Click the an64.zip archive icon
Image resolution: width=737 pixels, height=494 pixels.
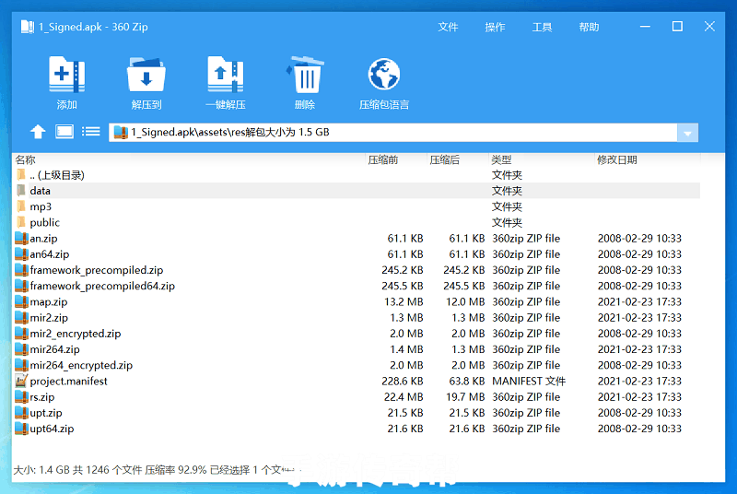21,254
